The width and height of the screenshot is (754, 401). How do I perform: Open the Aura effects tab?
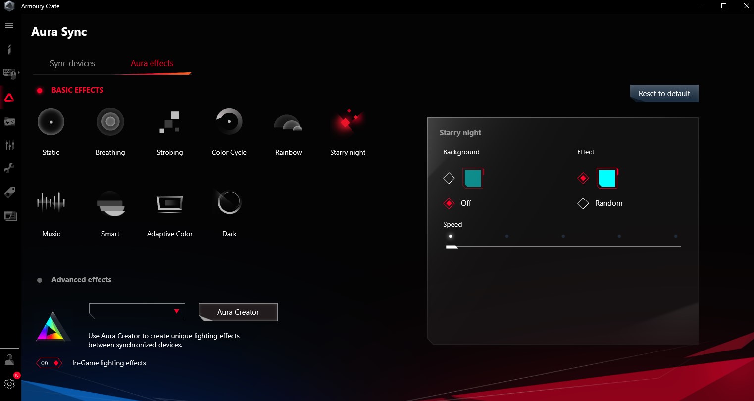coord(152,63)
